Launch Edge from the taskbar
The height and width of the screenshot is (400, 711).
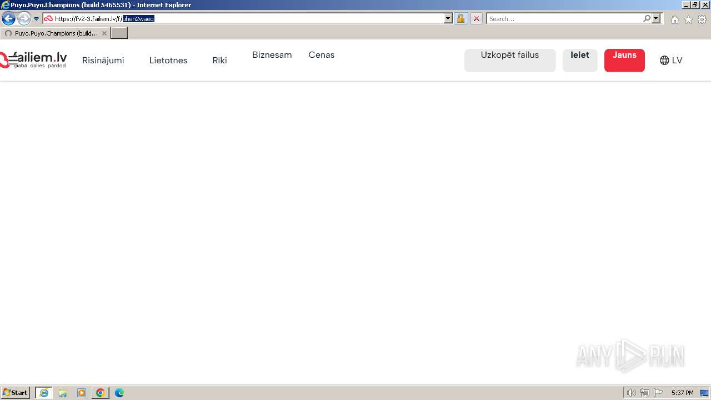pos(119,393)
